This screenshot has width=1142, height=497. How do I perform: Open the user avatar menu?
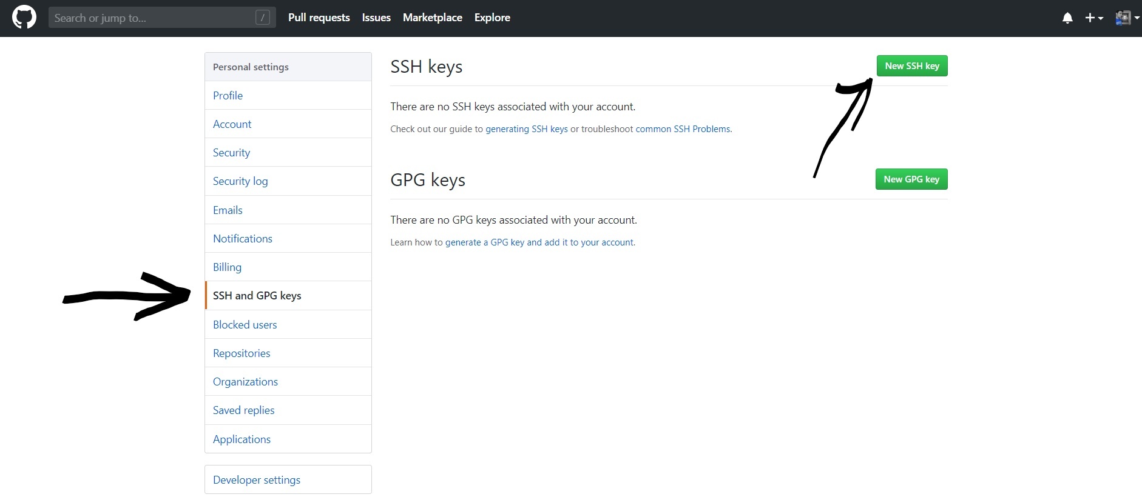1126,18
